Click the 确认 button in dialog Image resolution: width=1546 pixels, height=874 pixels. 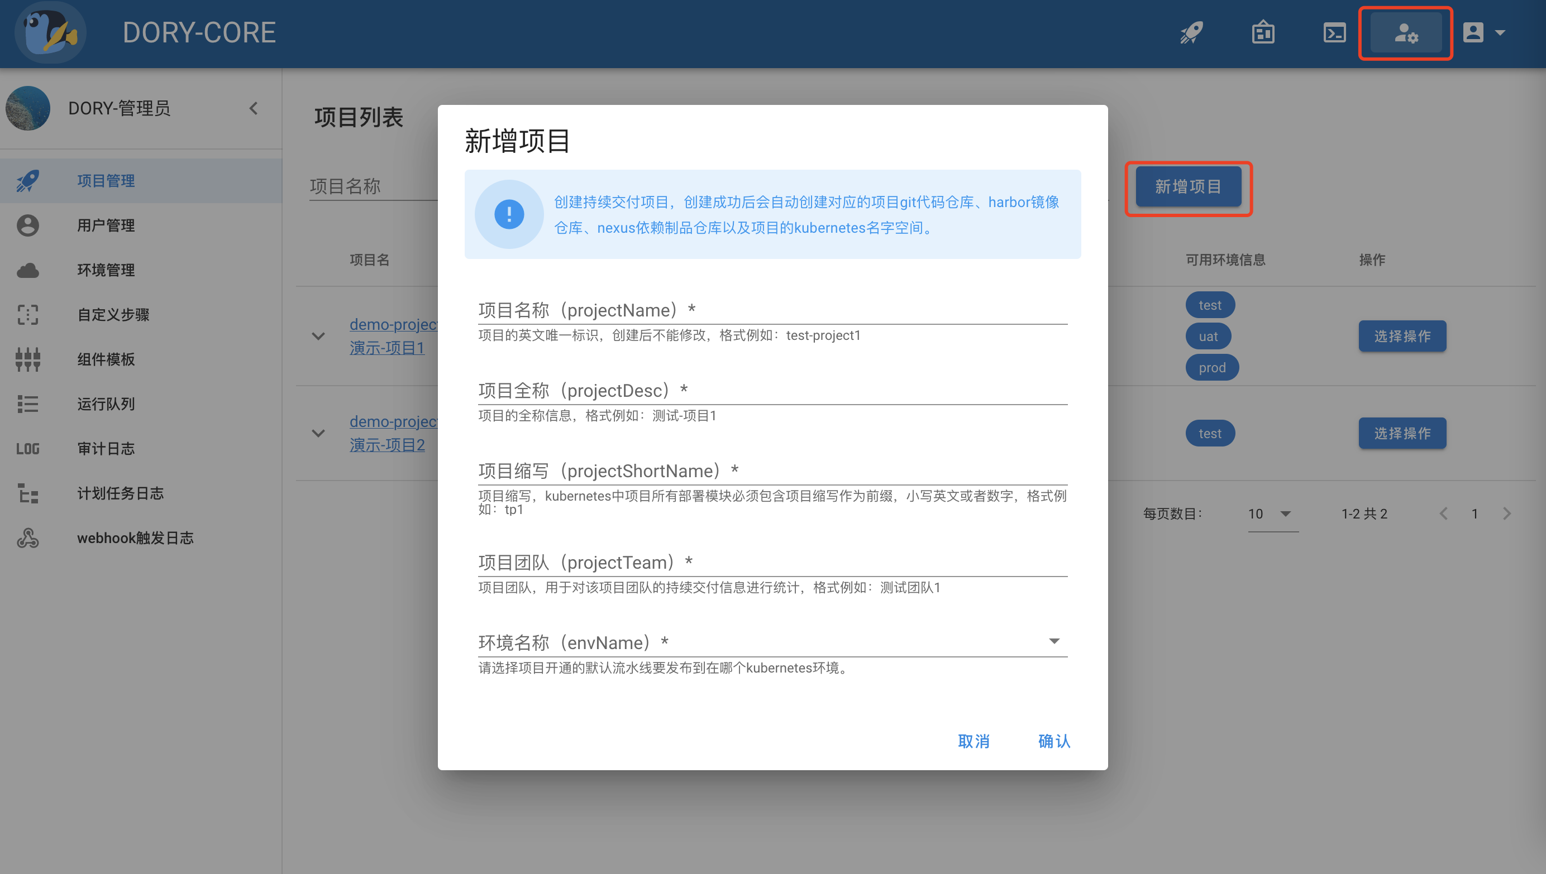click(1053, 741)
